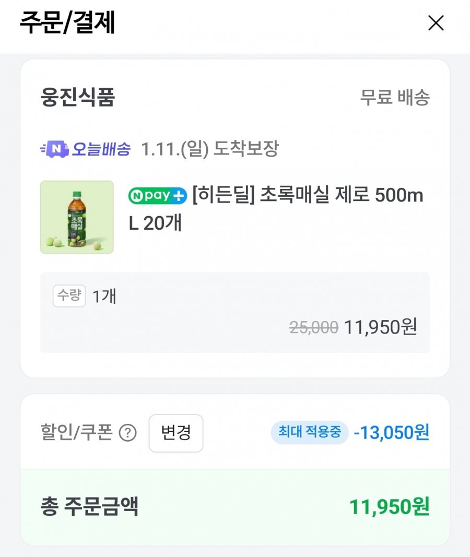470x557 pixels.
Task: Tap the green 11,950원 total amount
Action: [389, 507]
